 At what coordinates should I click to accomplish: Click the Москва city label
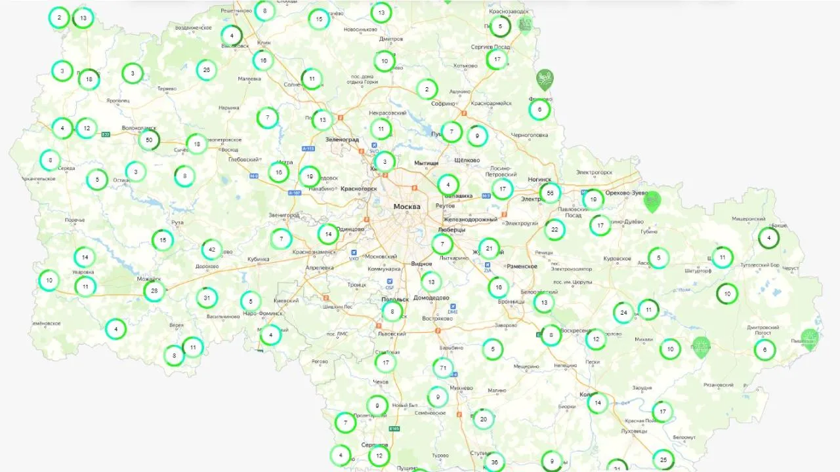tap(407, 206)
